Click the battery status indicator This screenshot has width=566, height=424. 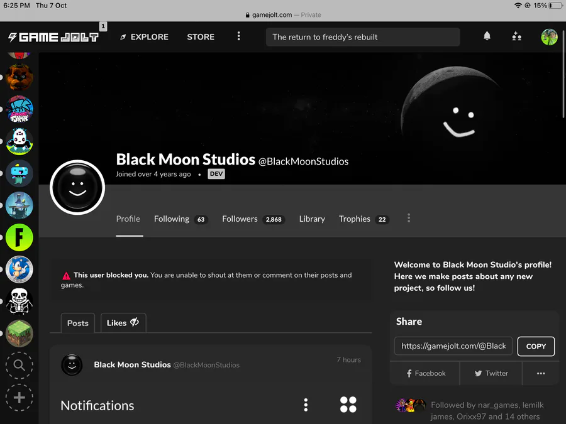555,6
